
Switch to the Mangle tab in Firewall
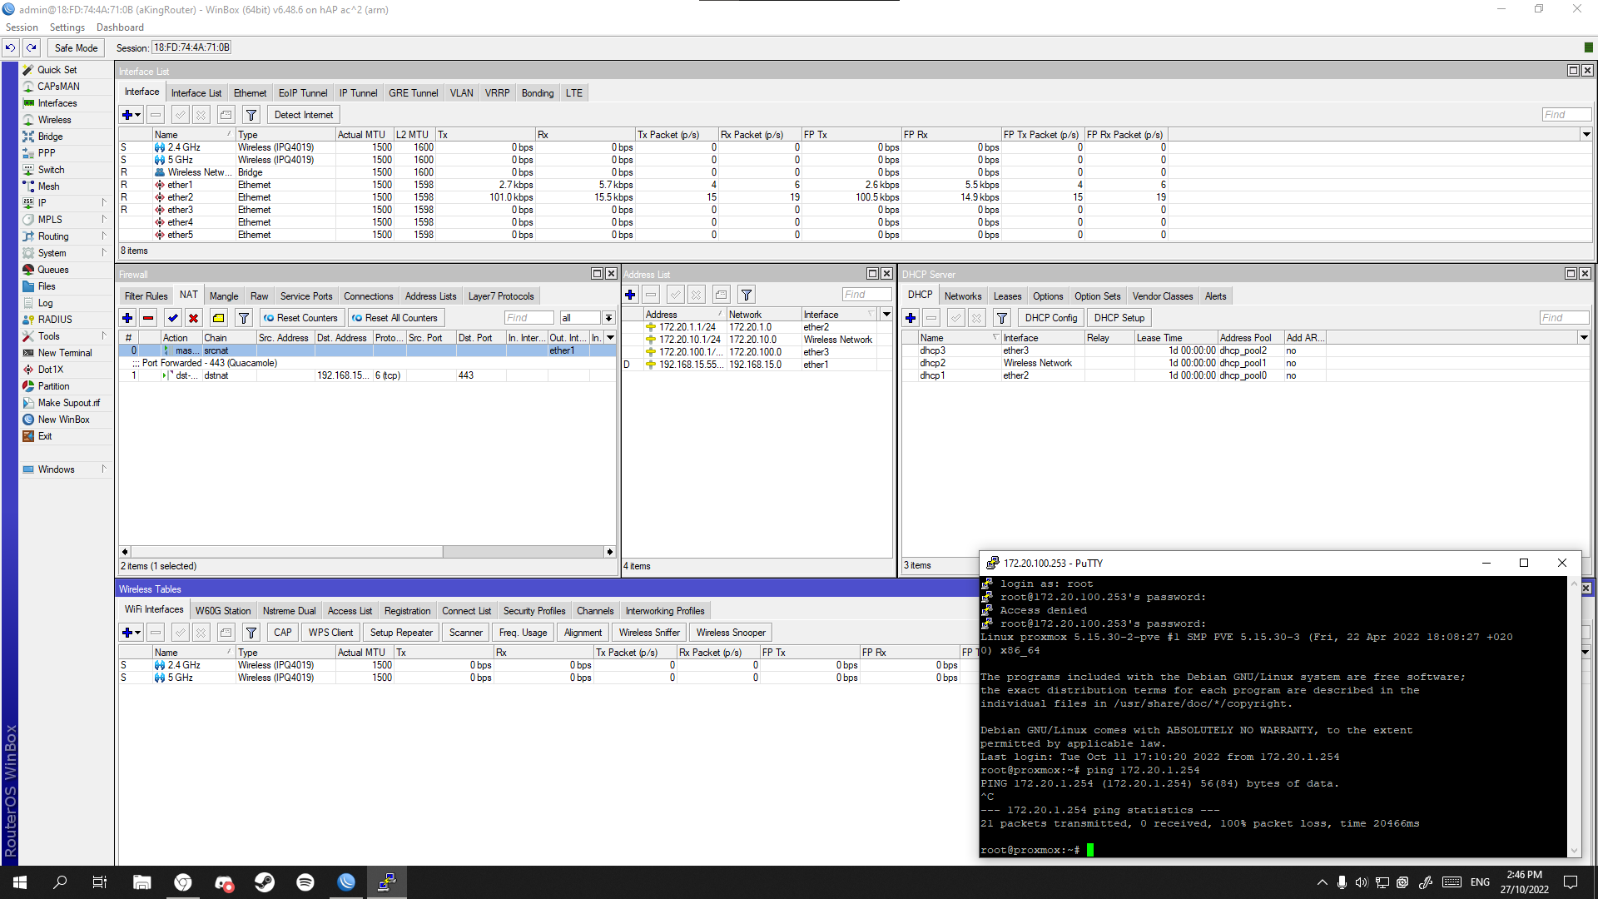tap(223, 296)
